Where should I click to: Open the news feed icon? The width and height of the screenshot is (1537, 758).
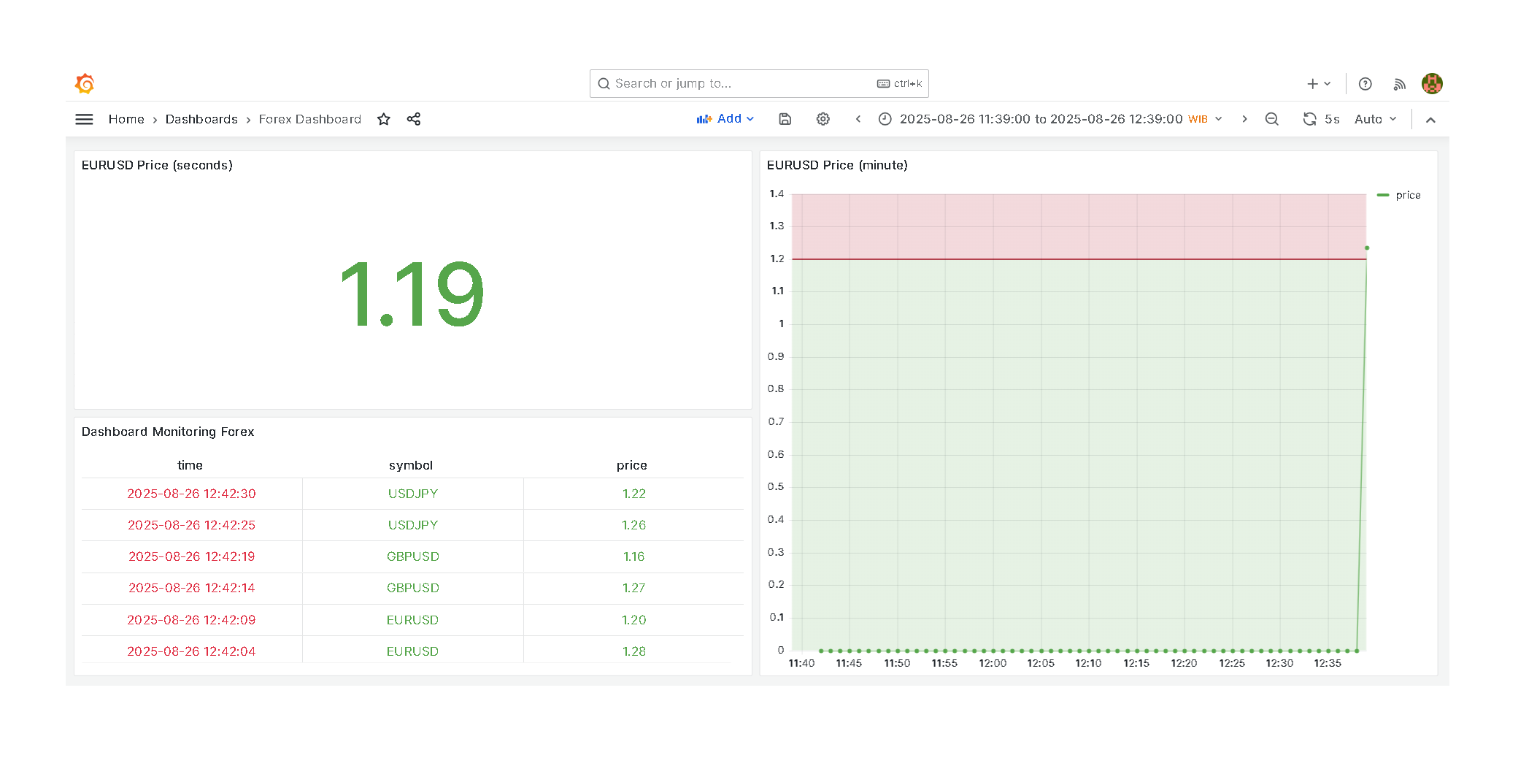coord(1399,84)
